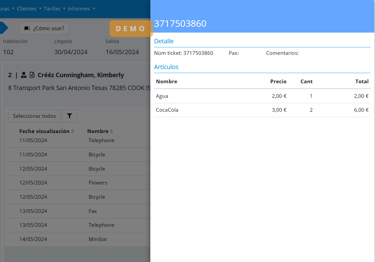Click the document icon beside the guest name
Image resolution: width=375 pixels, height=262 pixels.
[x=32, y=75]
